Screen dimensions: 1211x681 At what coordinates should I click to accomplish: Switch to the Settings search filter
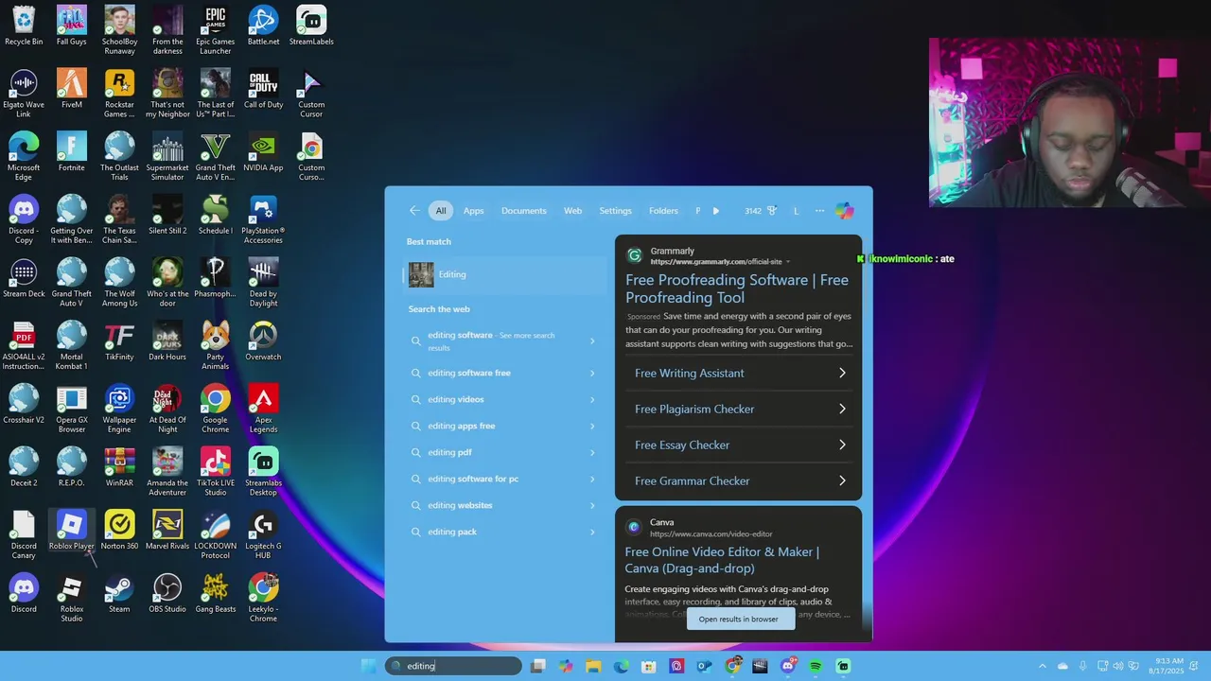616,211
